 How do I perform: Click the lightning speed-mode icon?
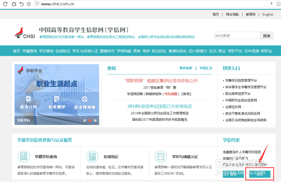coord(272,4)
